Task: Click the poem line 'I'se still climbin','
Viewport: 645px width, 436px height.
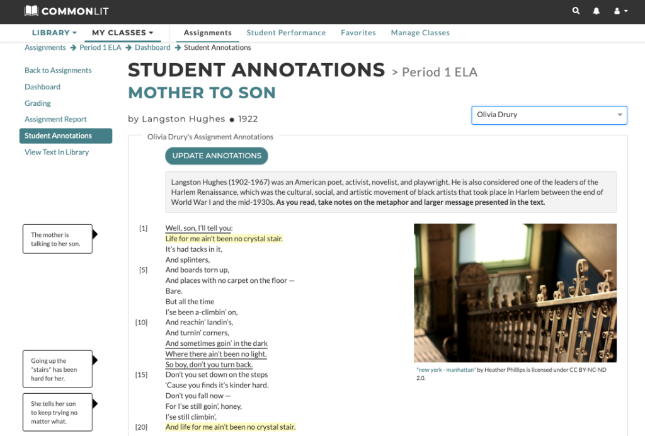Action: coord(191,416)
